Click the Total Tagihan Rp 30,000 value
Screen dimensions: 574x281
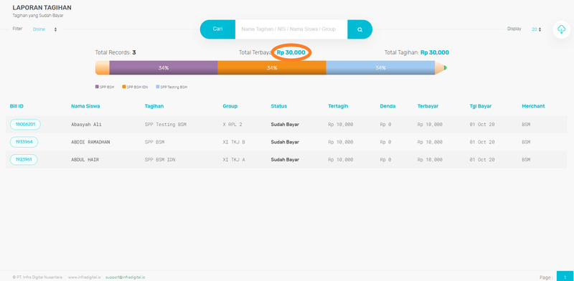(435, 52)
